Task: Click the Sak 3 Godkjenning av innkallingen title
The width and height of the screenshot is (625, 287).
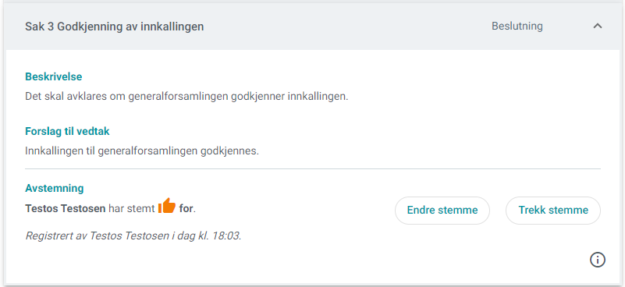Action: (115, 27)
